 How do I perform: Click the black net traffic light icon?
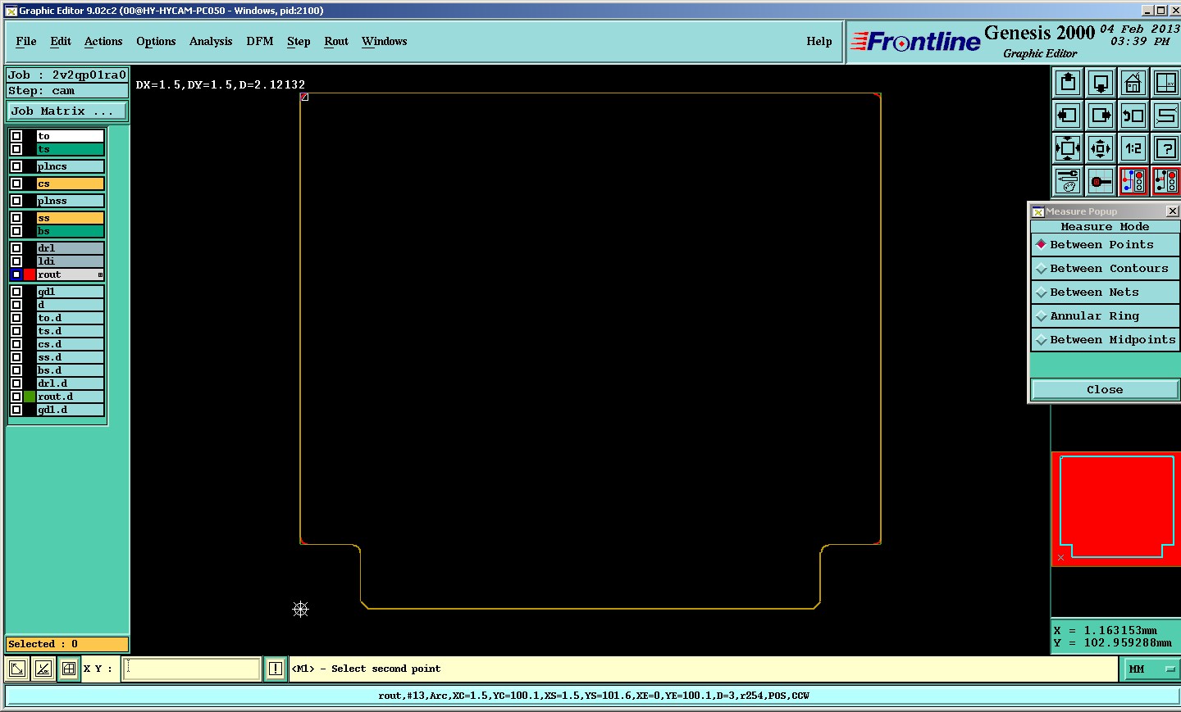(1165, 181)
